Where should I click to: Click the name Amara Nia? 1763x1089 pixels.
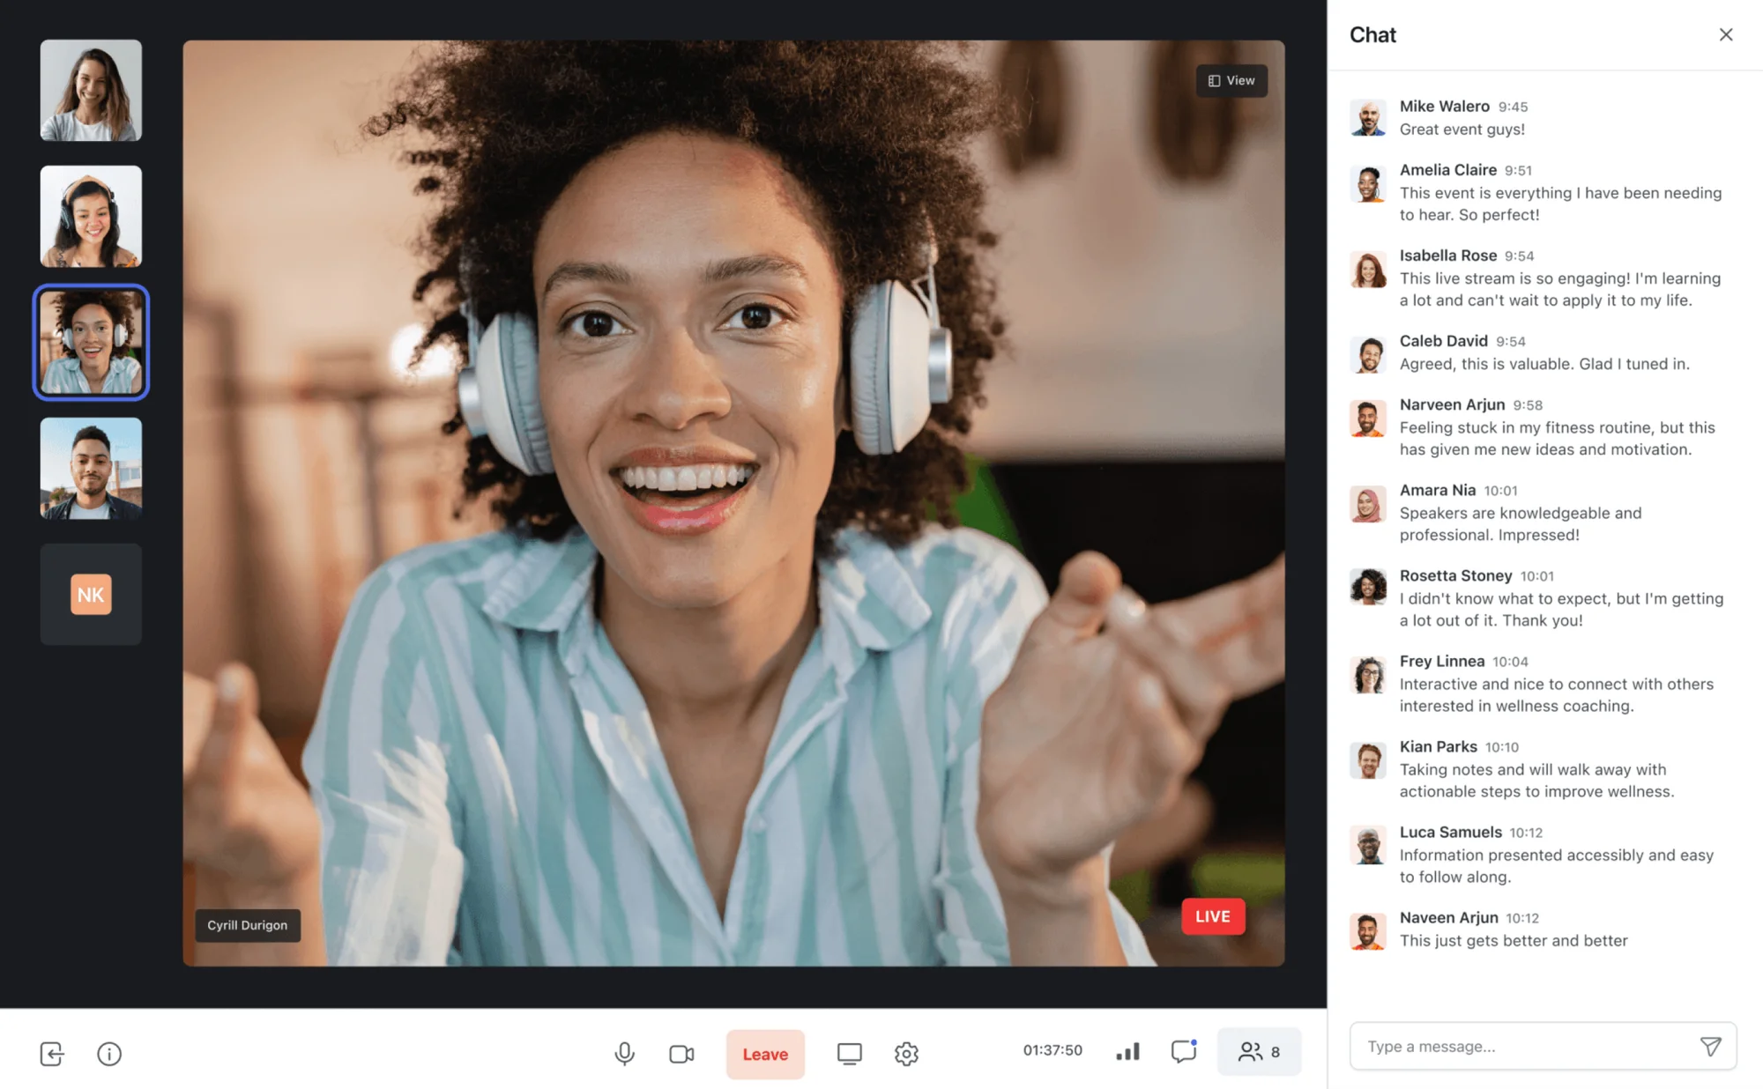click(x=1438, y=489)
